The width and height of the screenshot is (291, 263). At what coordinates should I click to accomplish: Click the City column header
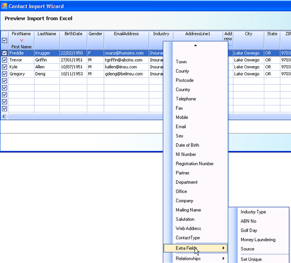tap(248, 40)
